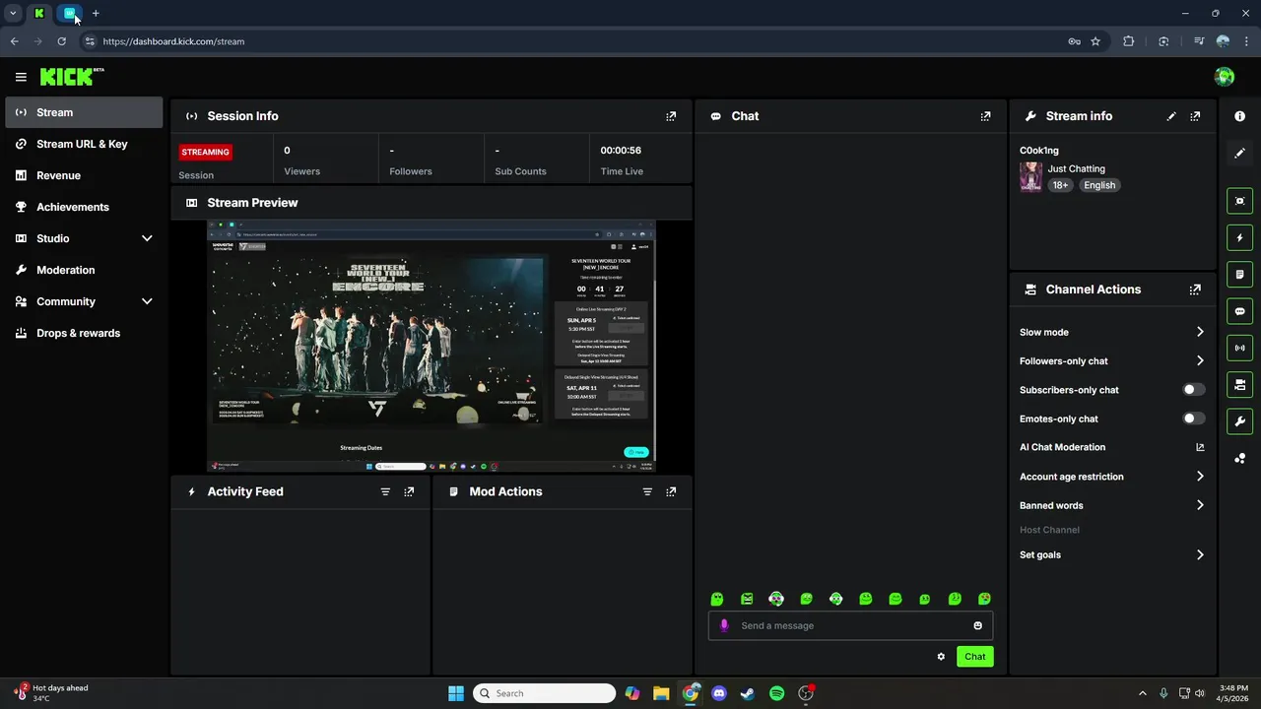The image size is (1261, 709).
Task: Pop out the Activity Feed panel
Action: tap(409, 491)
